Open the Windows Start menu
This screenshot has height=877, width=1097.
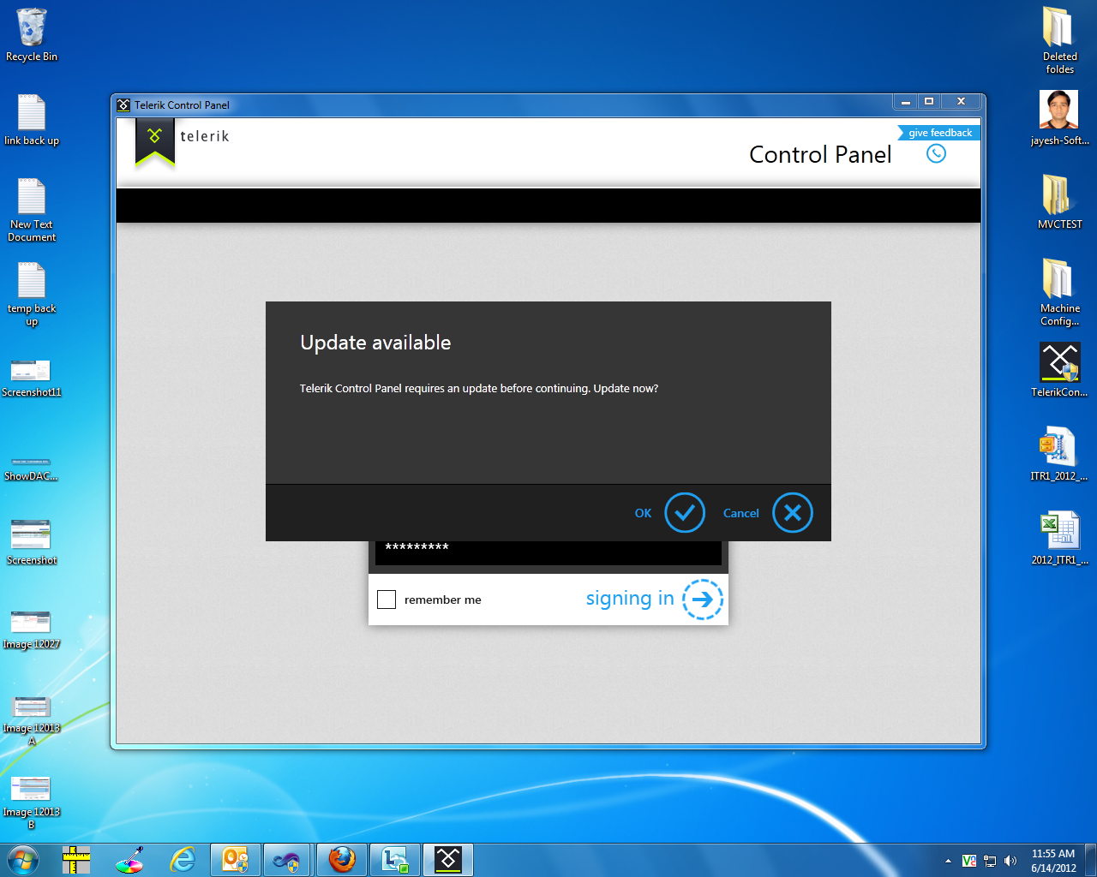point(21,860)
